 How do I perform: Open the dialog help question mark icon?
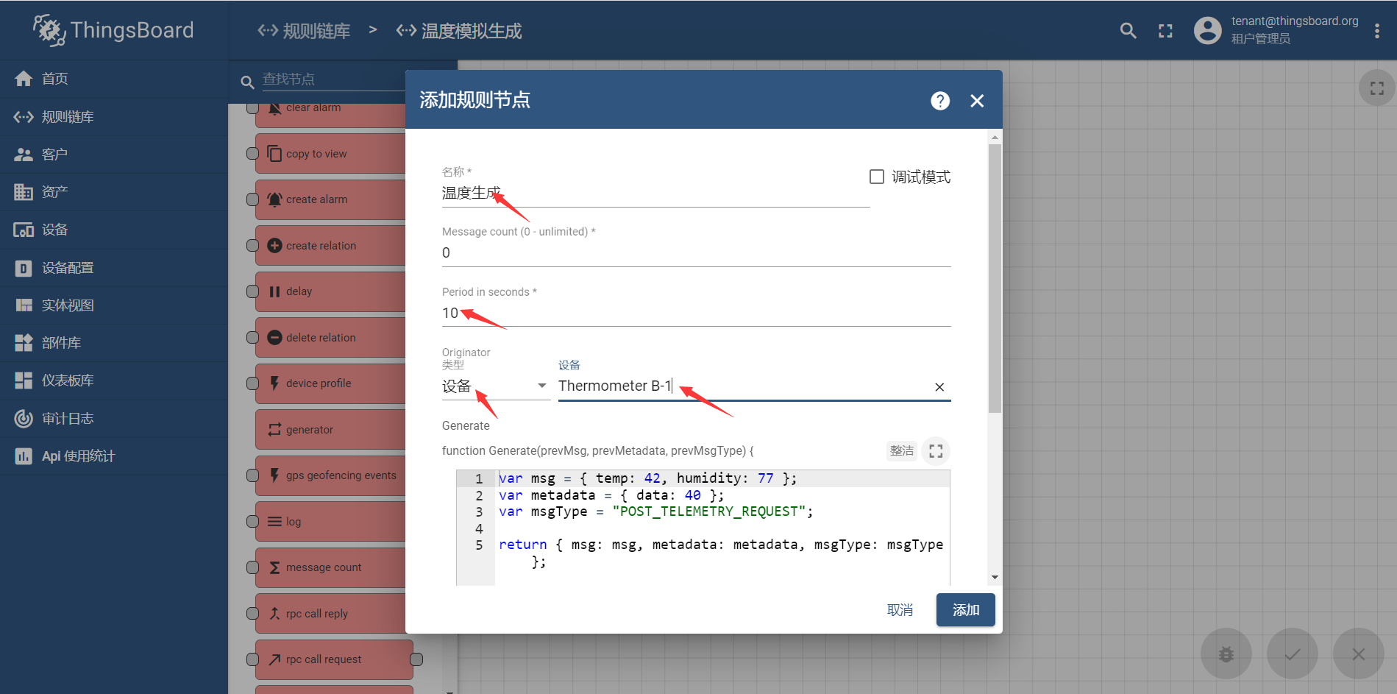click(939, 100)
